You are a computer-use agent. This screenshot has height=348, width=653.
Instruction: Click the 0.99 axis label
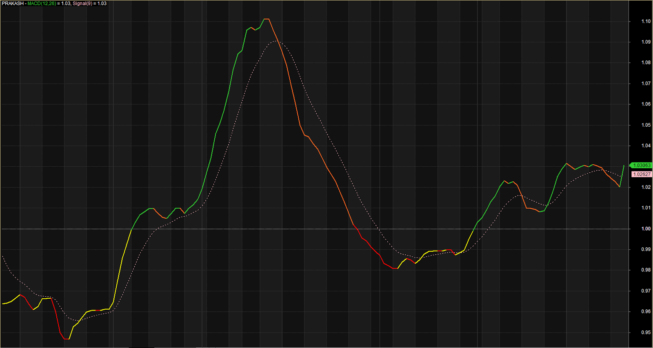tap(646, 249)
